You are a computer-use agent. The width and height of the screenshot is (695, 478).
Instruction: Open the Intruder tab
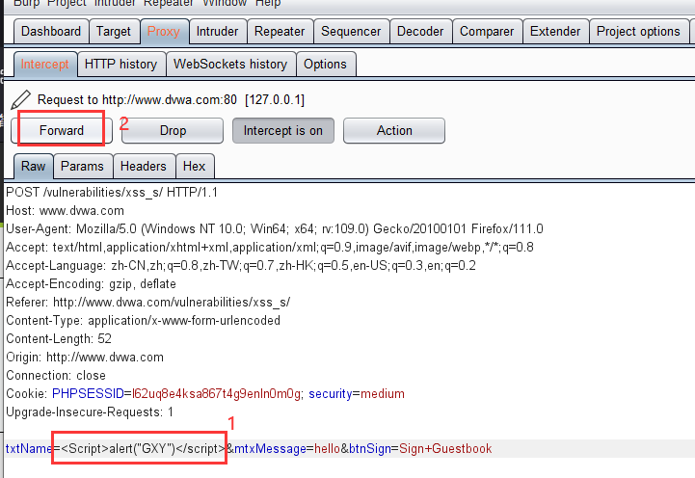tap(217, 32)
